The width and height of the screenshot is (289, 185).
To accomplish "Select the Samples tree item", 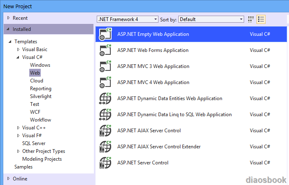I will click(23, 167).
